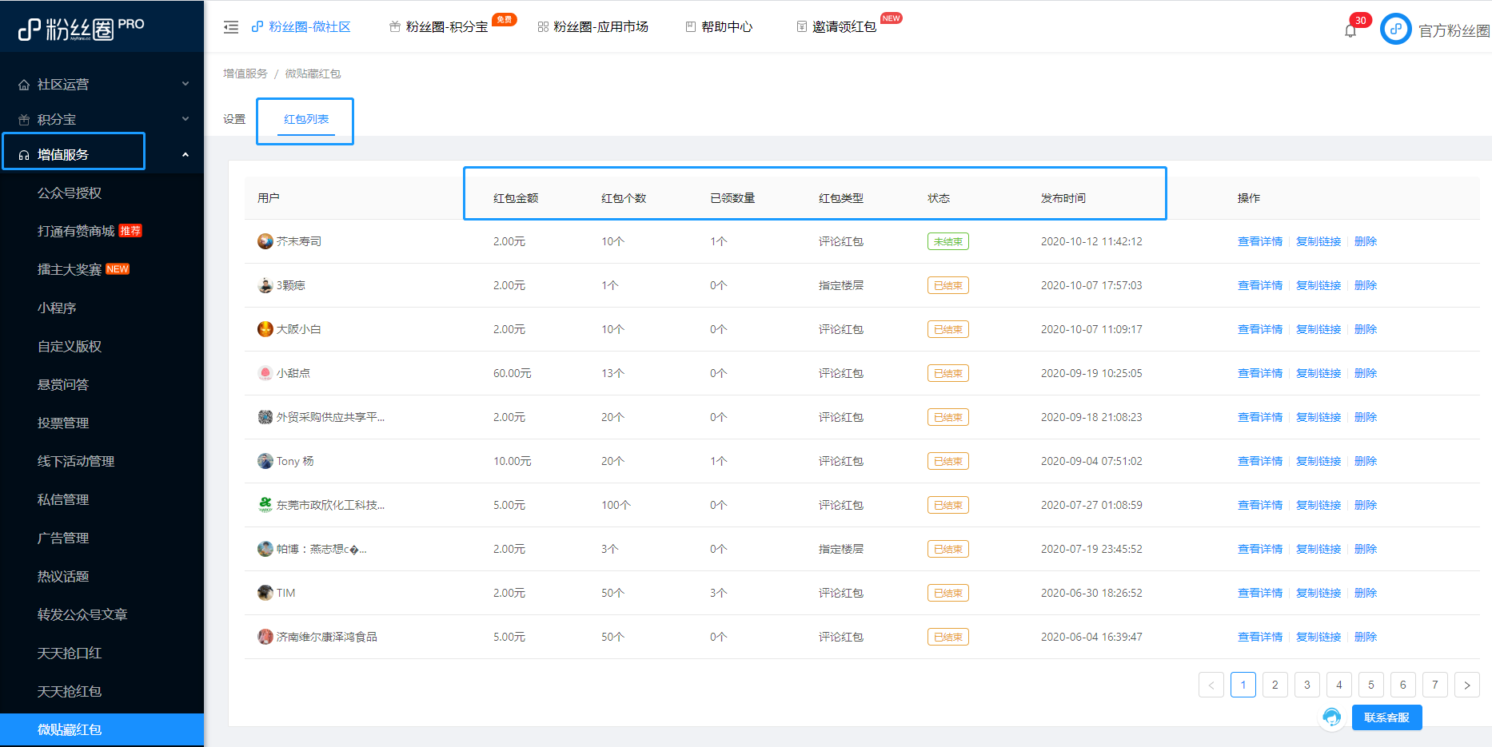The width and height of the screenshot is (1492, 747).
Task: Click the 联系客服 button
Action: 1386,717
